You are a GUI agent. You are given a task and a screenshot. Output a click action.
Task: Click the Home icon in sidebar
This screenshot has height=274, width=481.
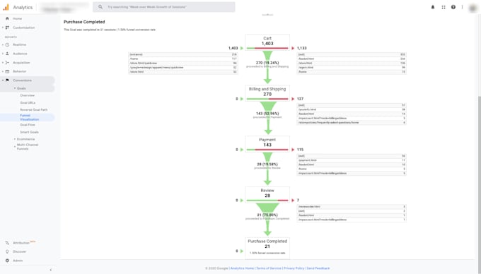7,18
